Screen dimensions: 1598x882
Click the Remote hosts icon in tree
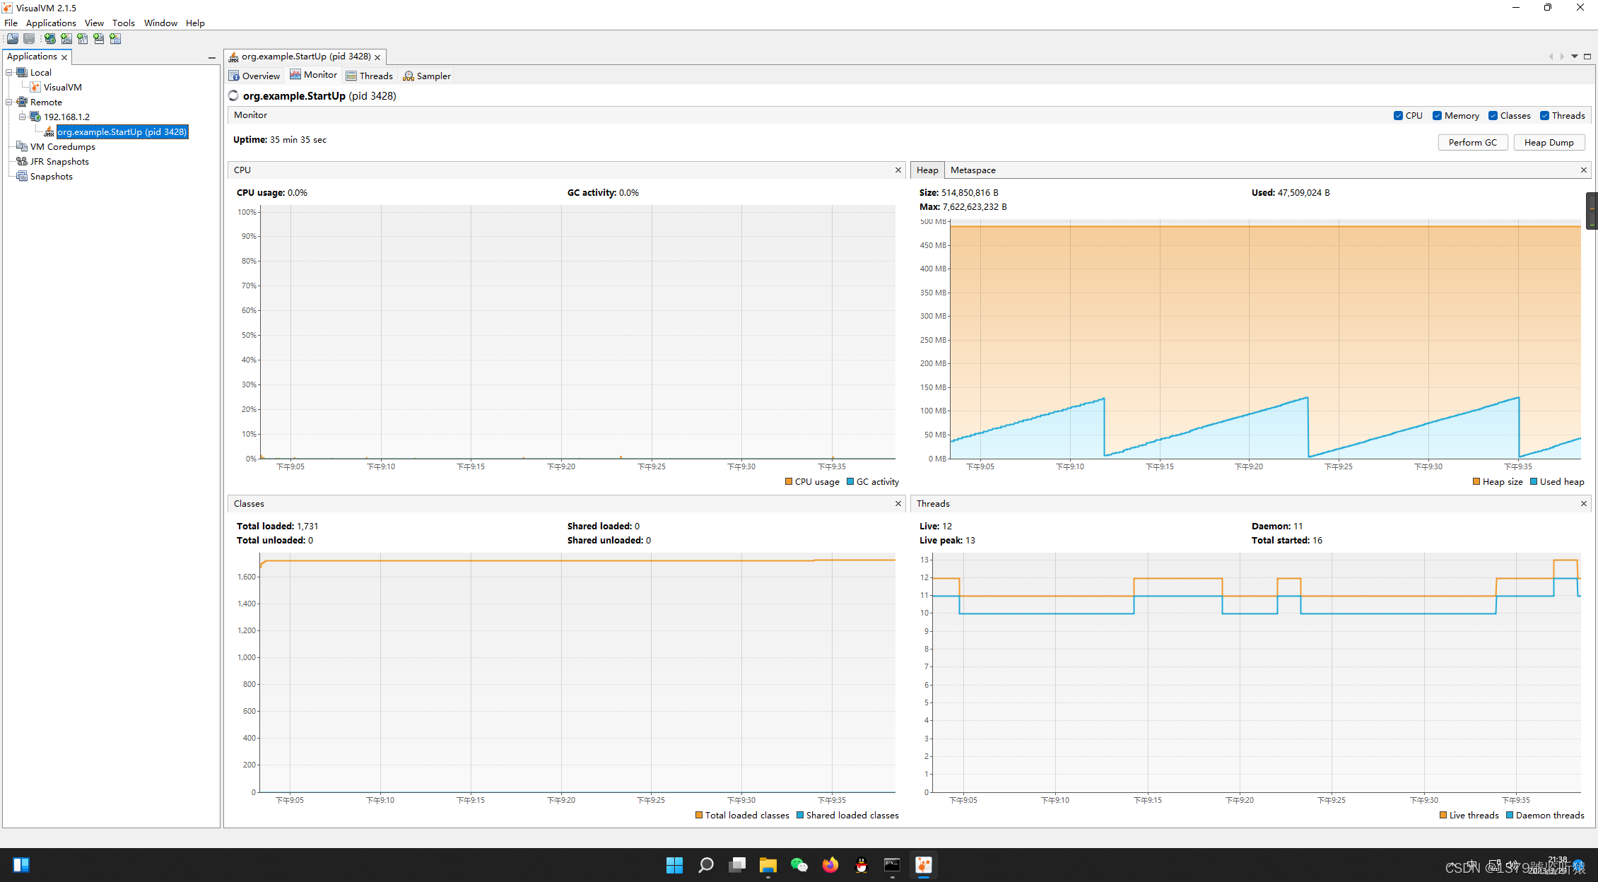point(22,102)
